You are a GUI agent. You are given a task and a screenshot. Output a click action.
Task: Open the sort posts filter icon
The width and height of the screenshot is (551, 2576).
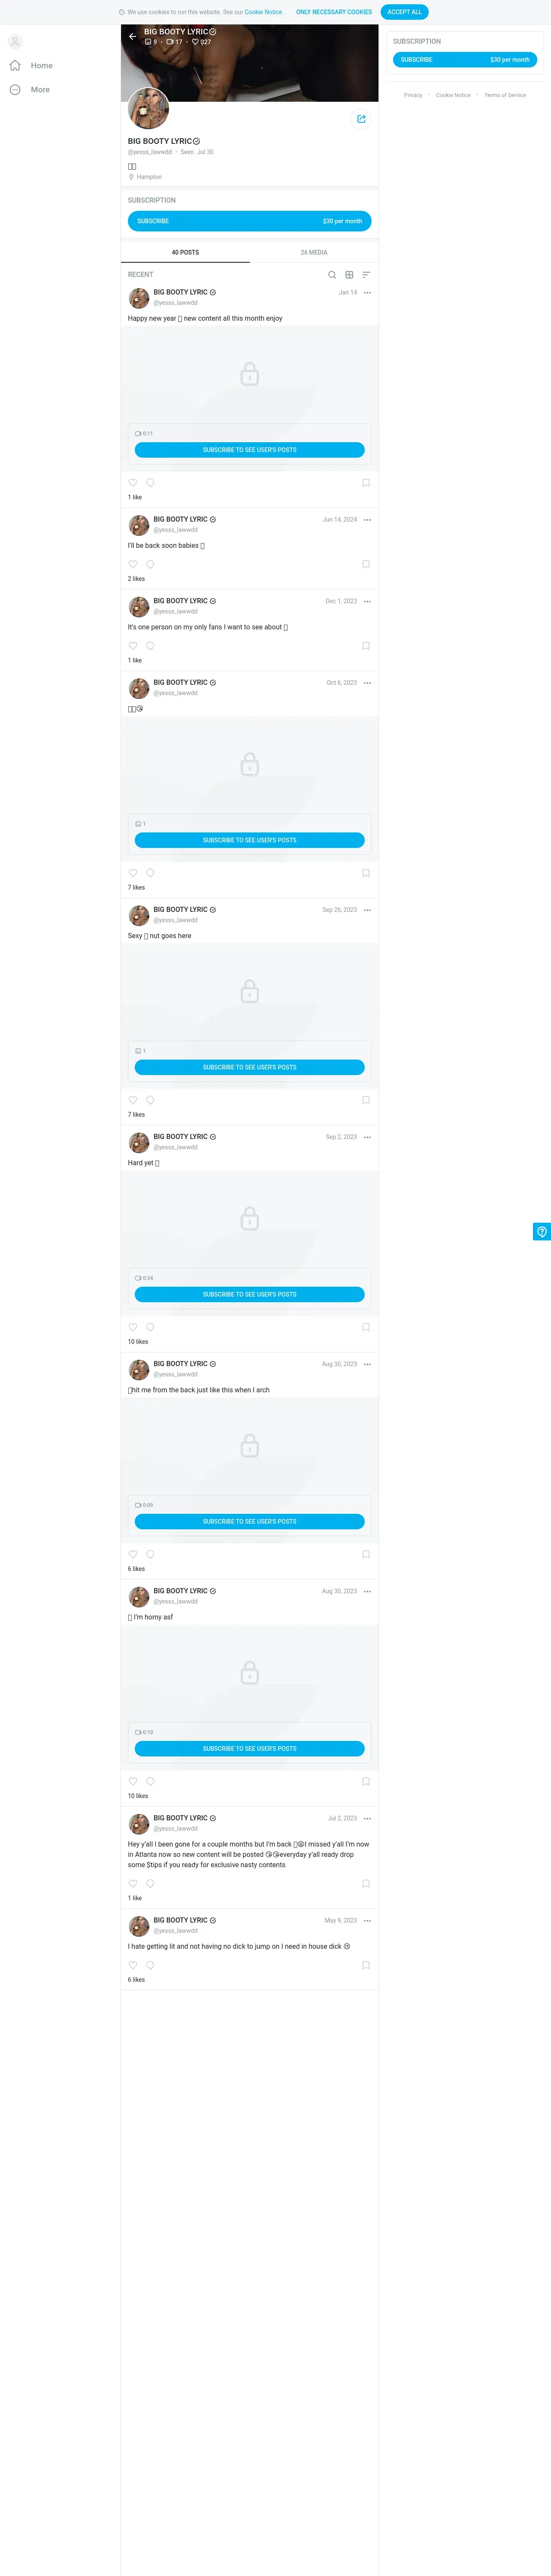(366, 275)
